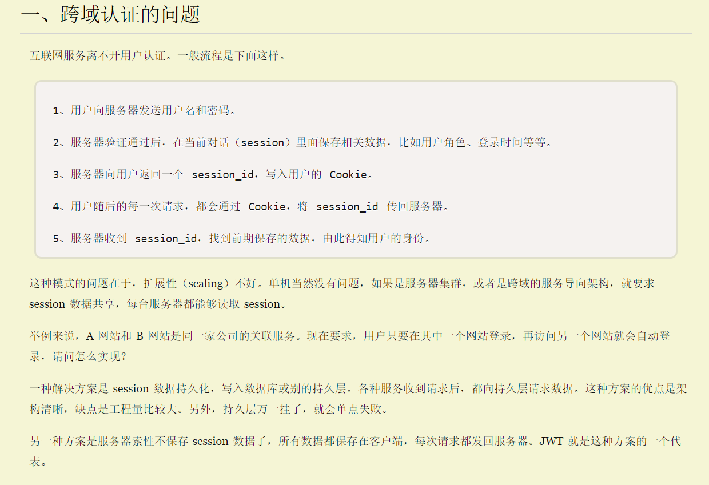The image size is (709, 485).
Task: Click the line starting "session 数据共享"
Action: 158,304
